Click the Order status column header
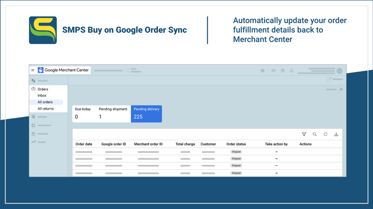This screenshot has height=209, width=373. click(236, 144)
